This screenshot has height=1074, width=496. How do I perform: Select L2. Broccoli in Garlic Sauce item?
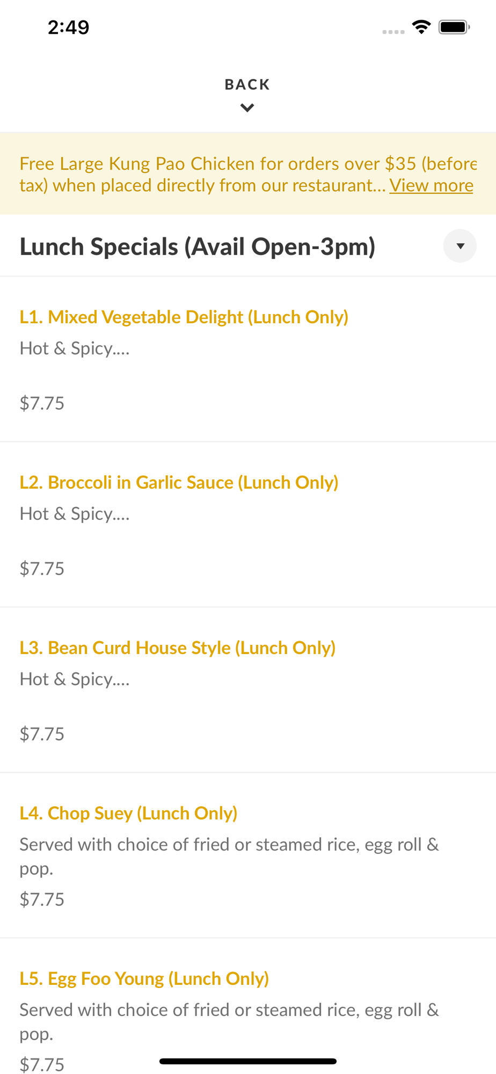tap(179, 482)
